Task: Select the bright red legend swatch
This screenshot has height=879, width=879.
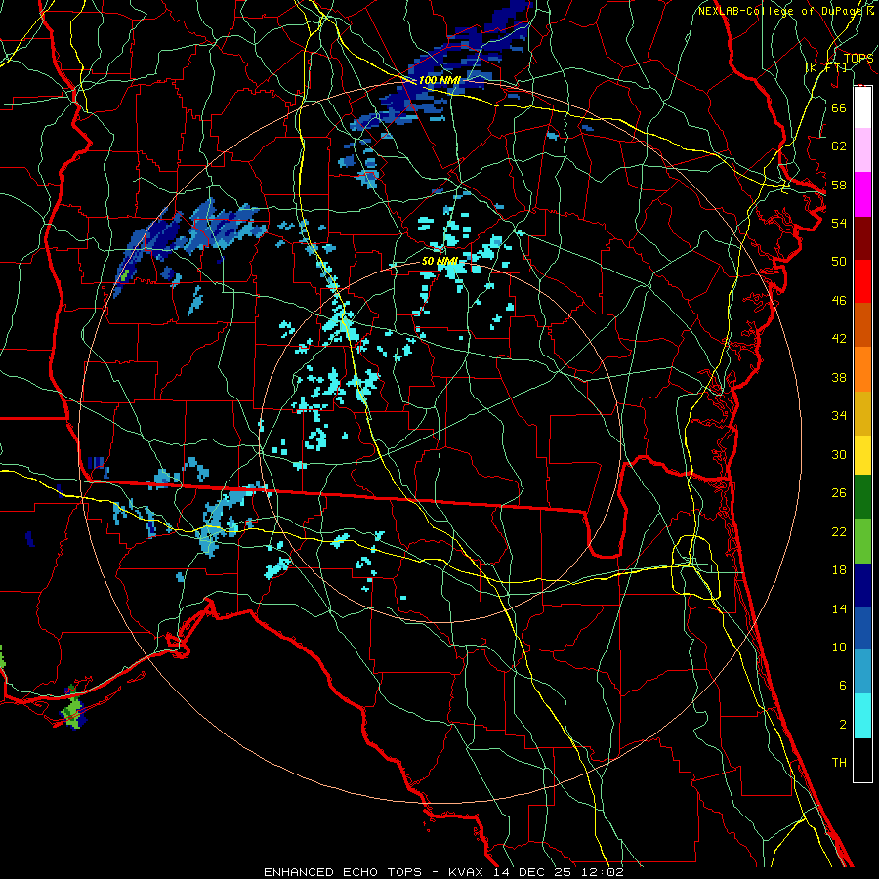Action: [x=862, y=281]
